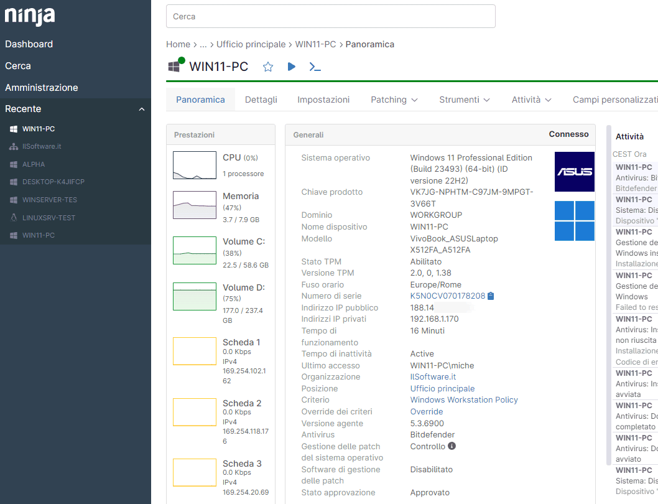Open the Strumenti dropdown tab

pyautogui.click(x=465, y=100)
